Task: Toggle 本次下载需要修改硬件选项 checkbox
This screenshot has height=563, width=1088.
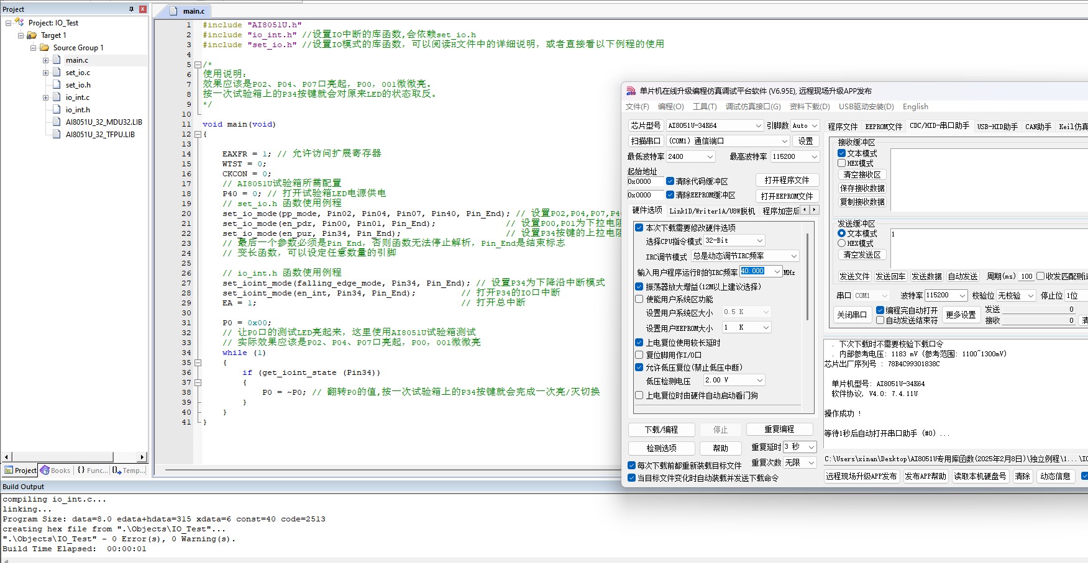Action: point(639,228)
